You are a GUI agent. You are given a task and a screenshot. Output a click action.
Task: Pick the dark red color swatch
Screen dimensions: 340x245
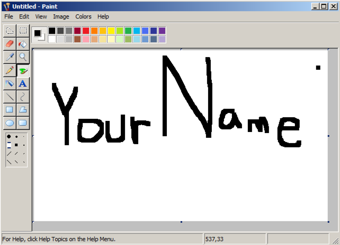(x=77, y=31)
